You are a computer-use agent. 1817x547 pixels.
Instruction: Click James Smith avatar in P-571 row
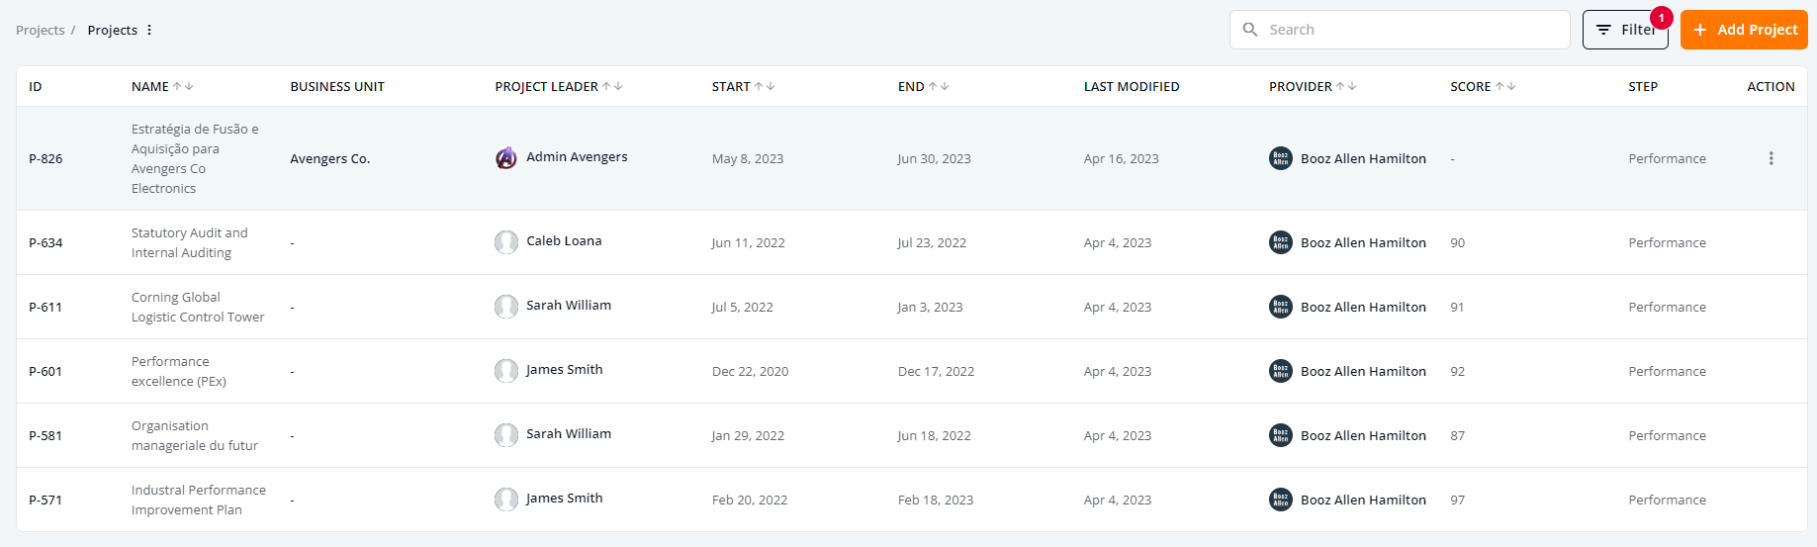tap(506, 500)
